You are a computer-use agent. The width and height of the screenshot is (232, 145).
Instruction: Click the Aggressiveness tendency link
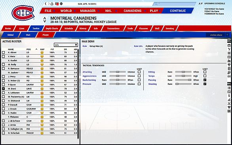tap(89, 76)
